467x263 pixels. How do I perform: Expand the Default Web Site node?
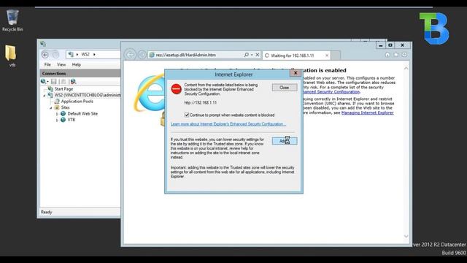(x=57, y=114)
